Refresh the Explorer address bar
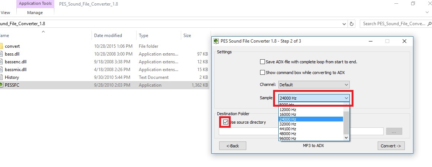The height and width of the screenshot is (167, 432). coord(351,24)
